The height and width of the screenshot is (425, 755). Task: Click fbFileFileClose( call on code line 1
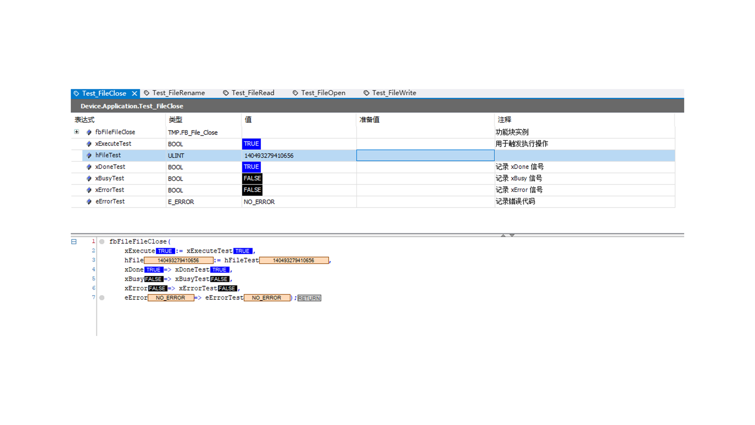[140, 242]
